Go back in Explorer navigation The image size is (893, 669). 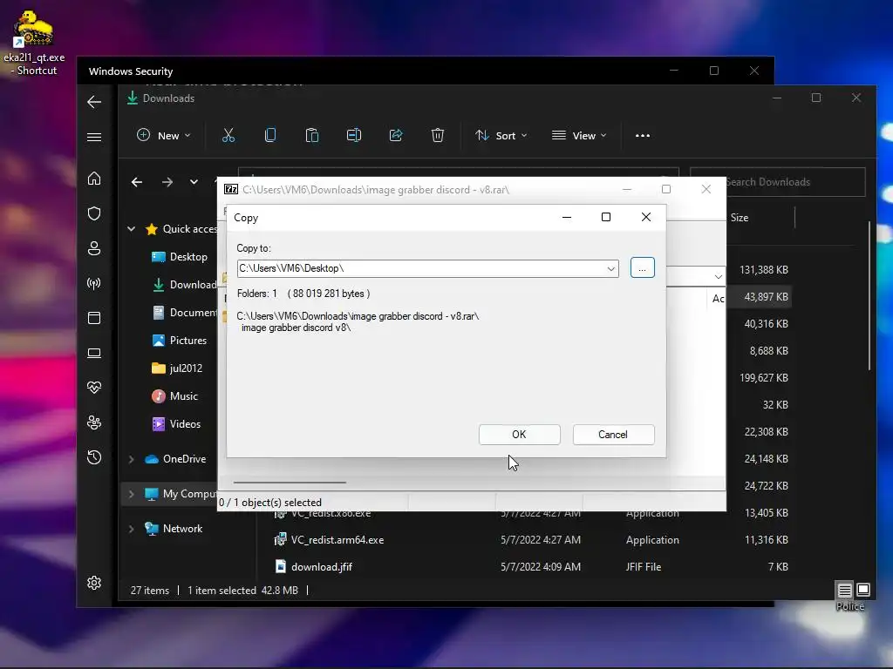(x=137, y=182)
